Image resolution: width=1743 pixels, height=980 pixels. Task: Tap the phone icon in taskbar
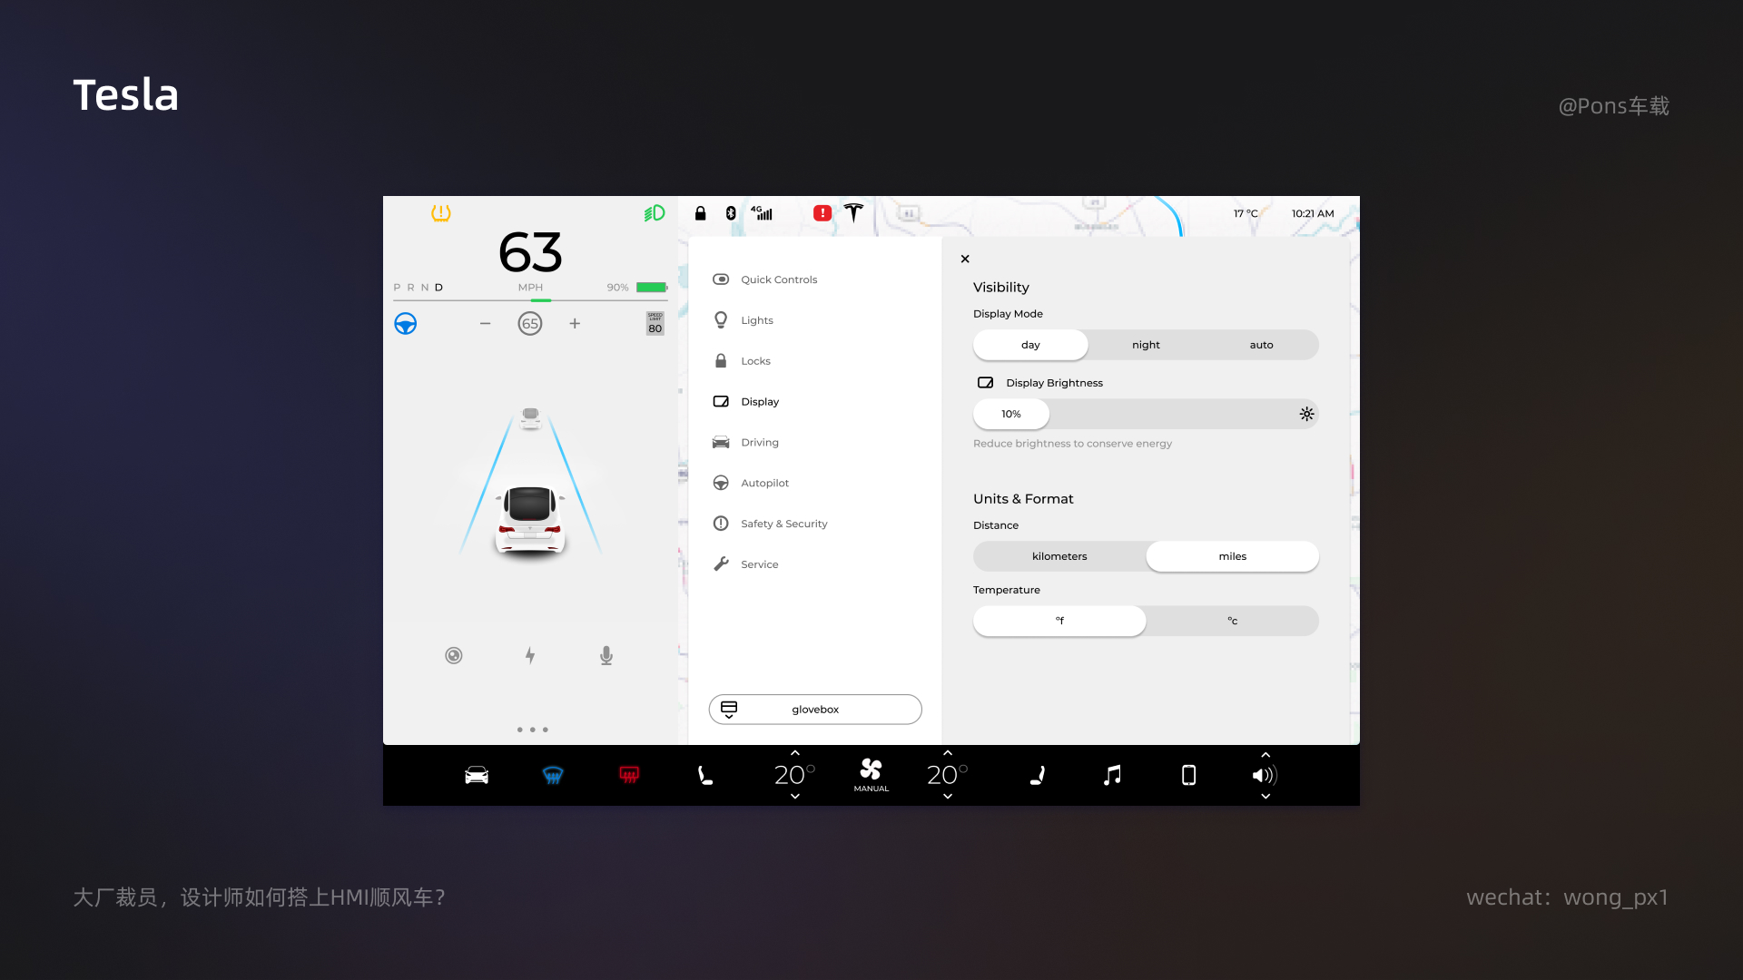1188,776
